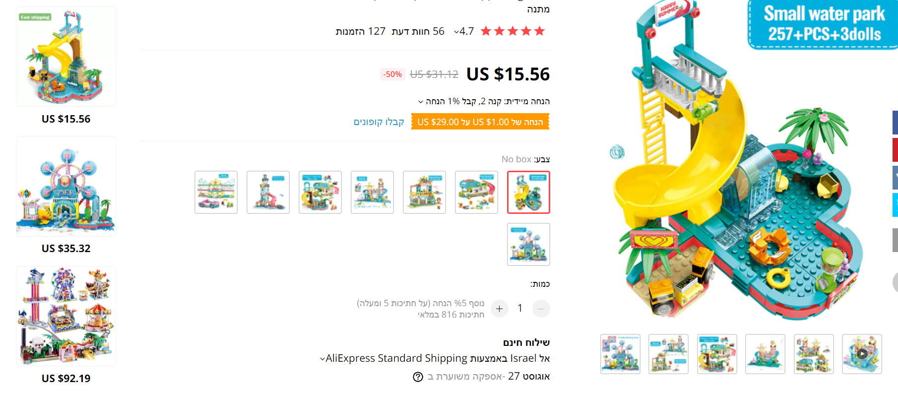Viewport: 898px width, 395px height.
Task: Click the 'קבלו קופונים' get coupons link
Action: tap(379, 122)
